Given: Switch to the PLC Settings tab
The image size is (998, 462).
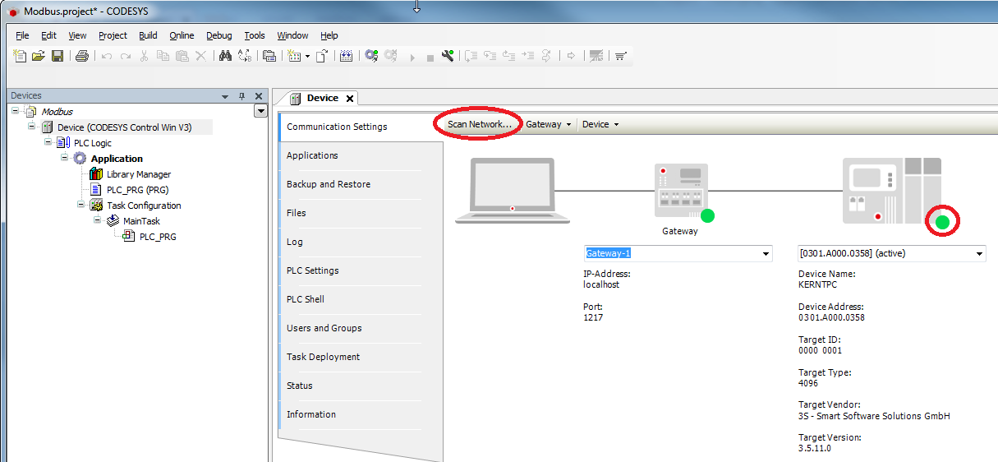Looking at the screenshot, I should click(x=312, y=270).
